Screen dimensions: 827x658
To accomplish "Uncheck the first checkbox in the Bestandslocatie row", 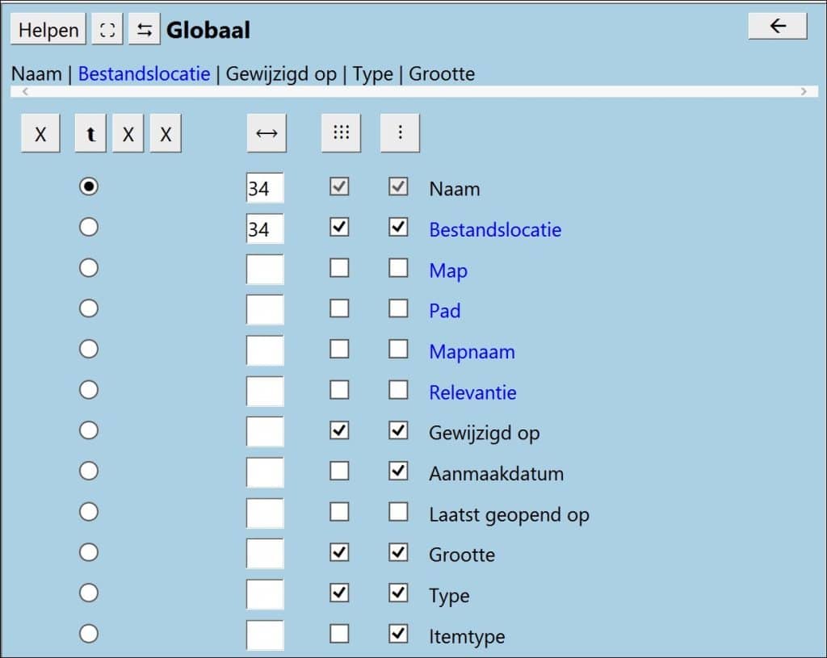I will click(x=339, y=227).
